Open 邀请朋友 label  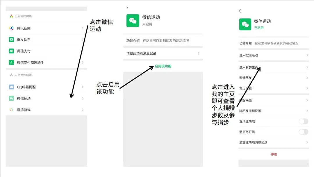coord(245,78)
